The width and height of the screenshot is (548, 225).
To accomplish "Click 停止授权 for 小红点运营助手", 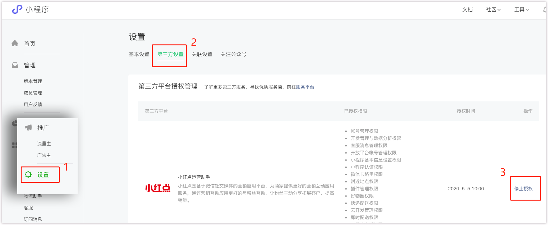I will [523, 189].
